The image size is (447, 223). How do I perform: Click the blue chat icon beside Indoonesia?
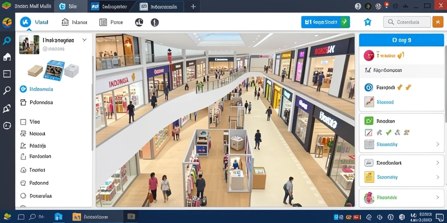23,89
